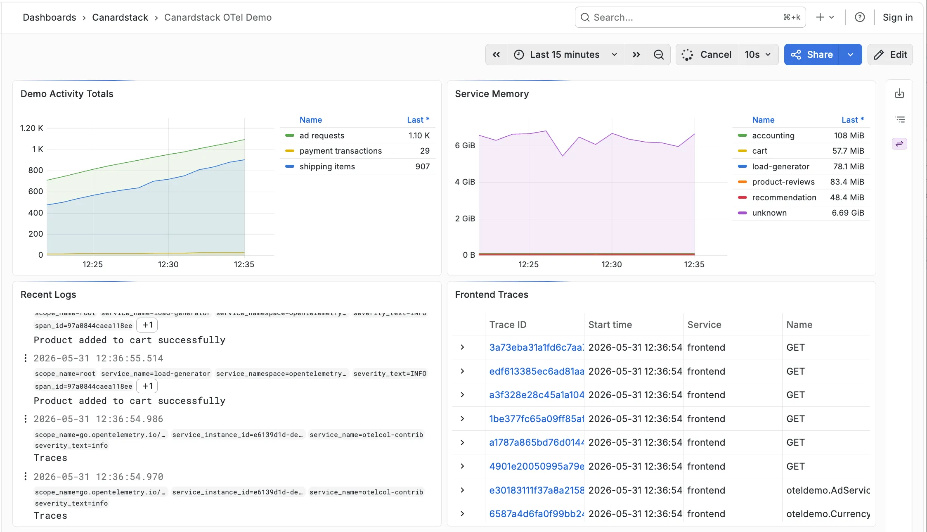Shift time range backward with double-left arrows

click(496, 55)
